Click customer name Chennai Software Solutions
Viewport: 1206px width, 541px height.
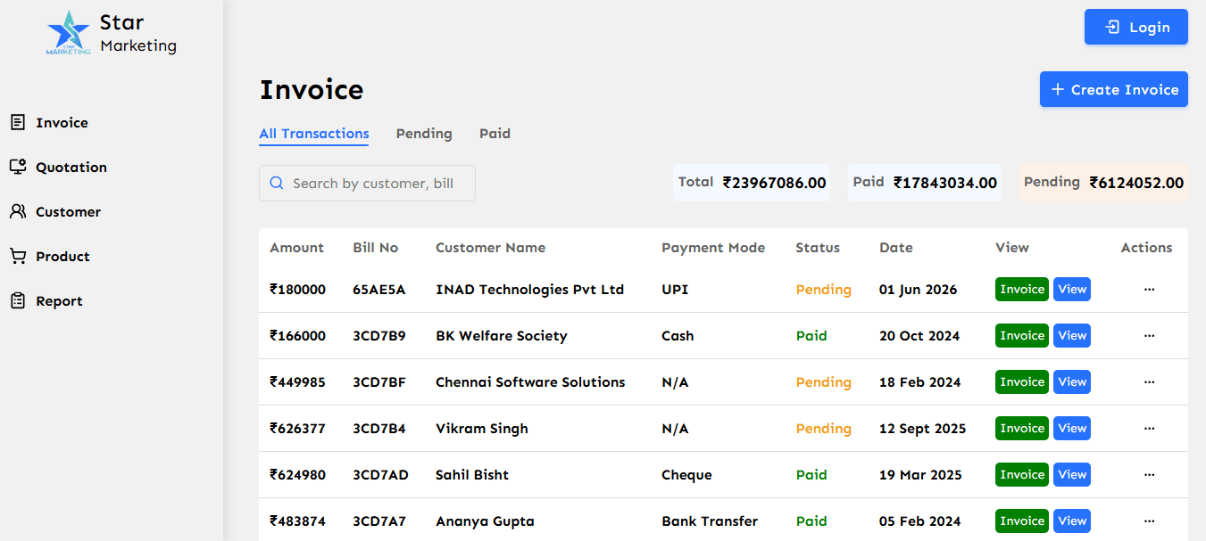[x=530, y=382]
